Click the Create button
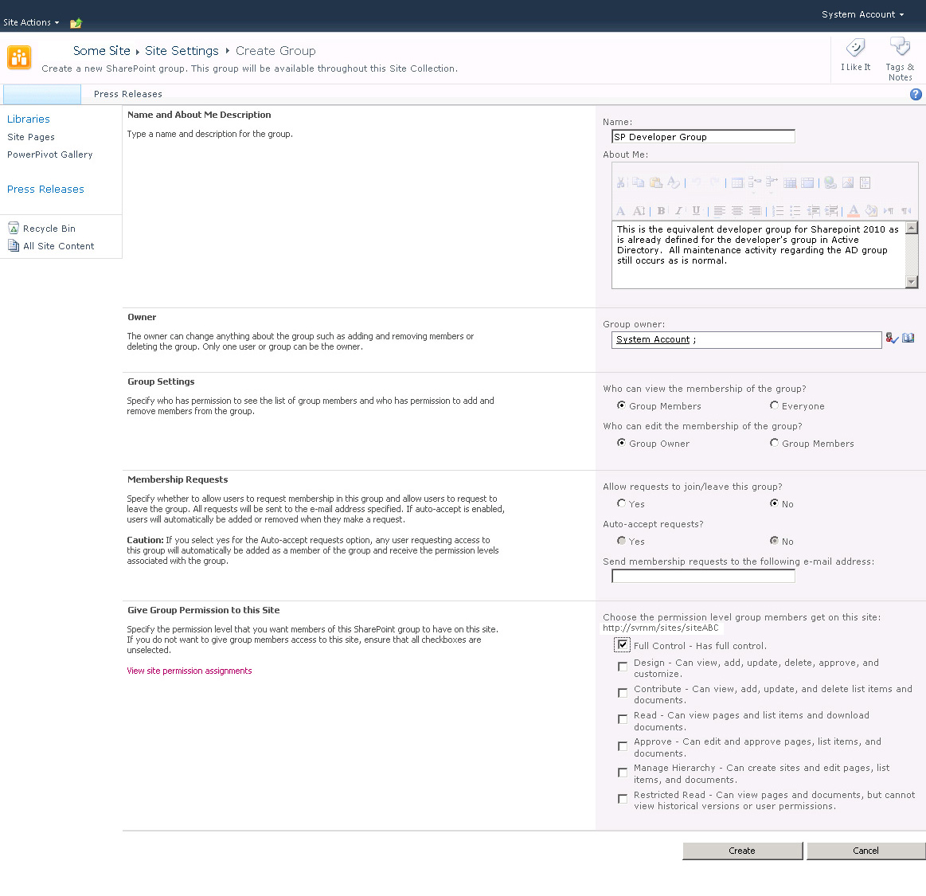The height and width of the screenshot is (896, 926). pyautogui.click(x=742, y=851)
